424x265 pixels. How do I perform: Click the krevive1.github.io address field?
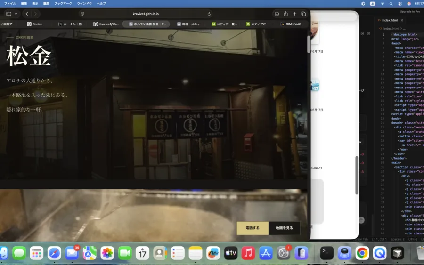coord(146,14)
